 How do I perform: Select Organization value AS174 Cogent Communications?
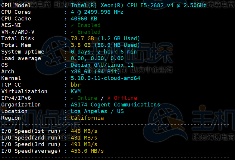click(x=115, y=105)
